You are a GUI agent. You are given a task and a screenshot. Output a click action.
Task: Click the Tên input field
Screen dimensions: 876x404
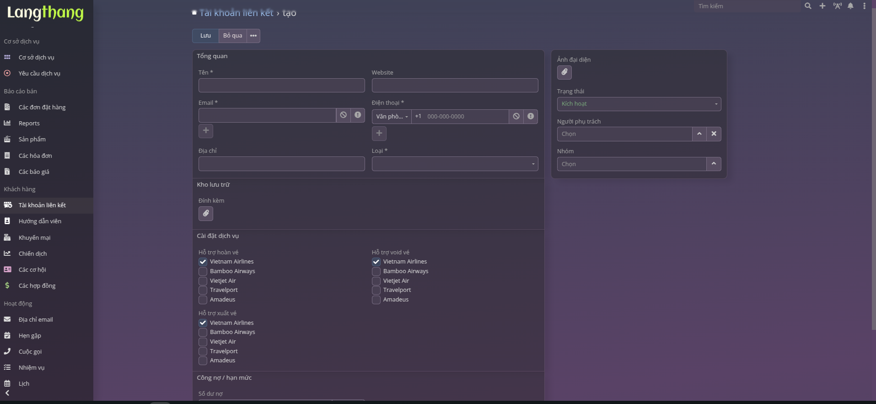coord(281,86)
